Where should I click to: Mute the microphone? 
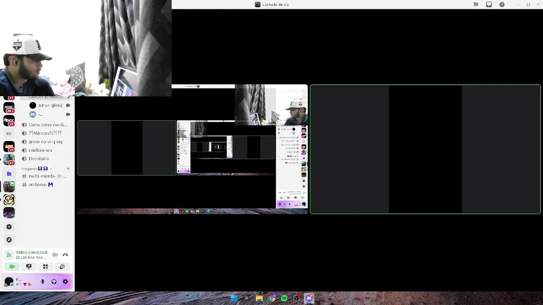point(42,282)
